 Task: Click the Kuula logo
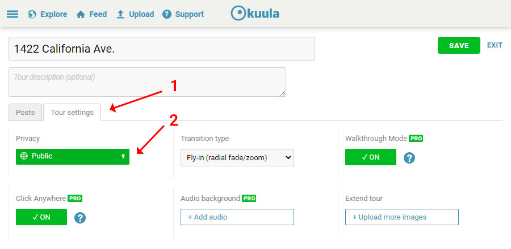click(x=255, y=14)
